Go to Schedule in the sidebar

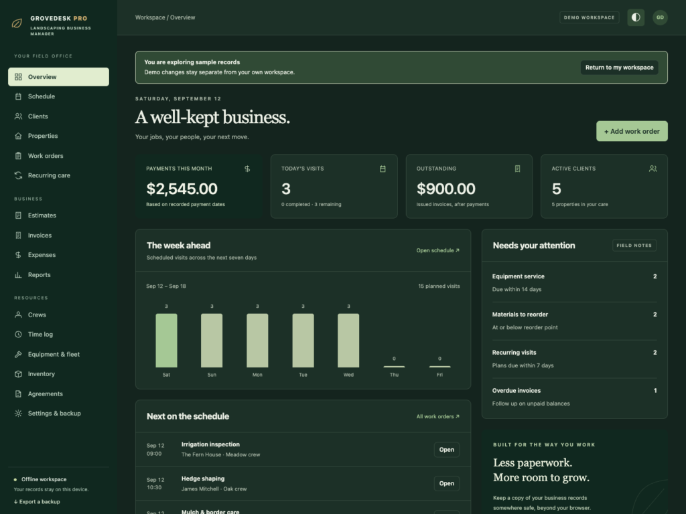point(59,96)
